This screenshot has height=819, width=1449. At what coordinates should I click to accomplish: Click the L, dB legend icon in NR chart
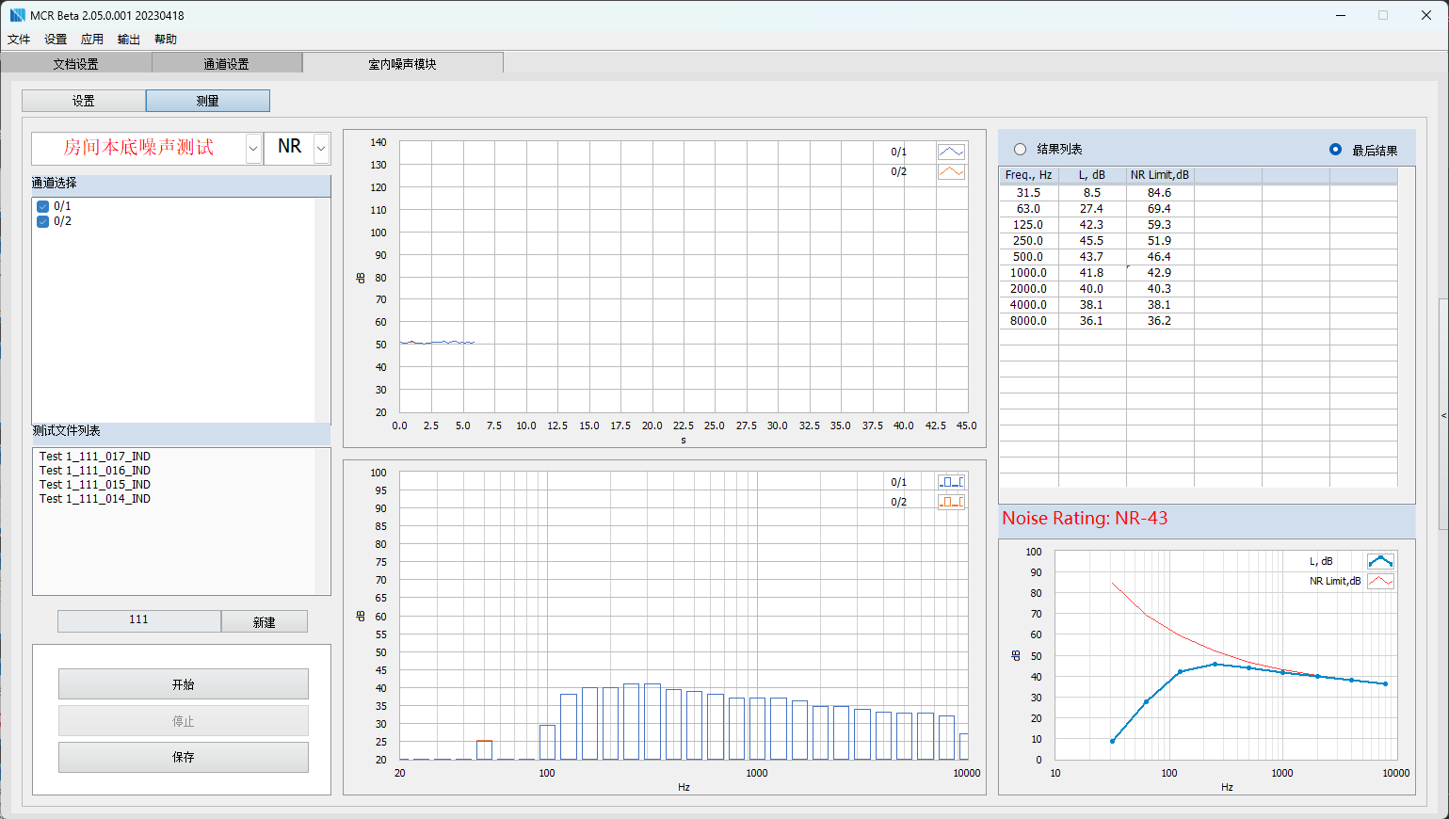coord(1380,561)
